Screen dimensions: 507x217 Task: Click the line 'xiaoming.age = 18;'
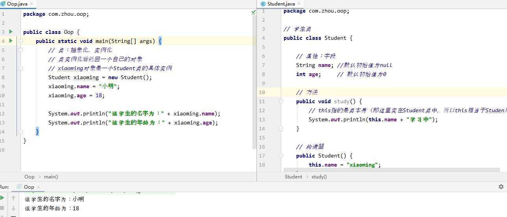[x=77, y=95]
